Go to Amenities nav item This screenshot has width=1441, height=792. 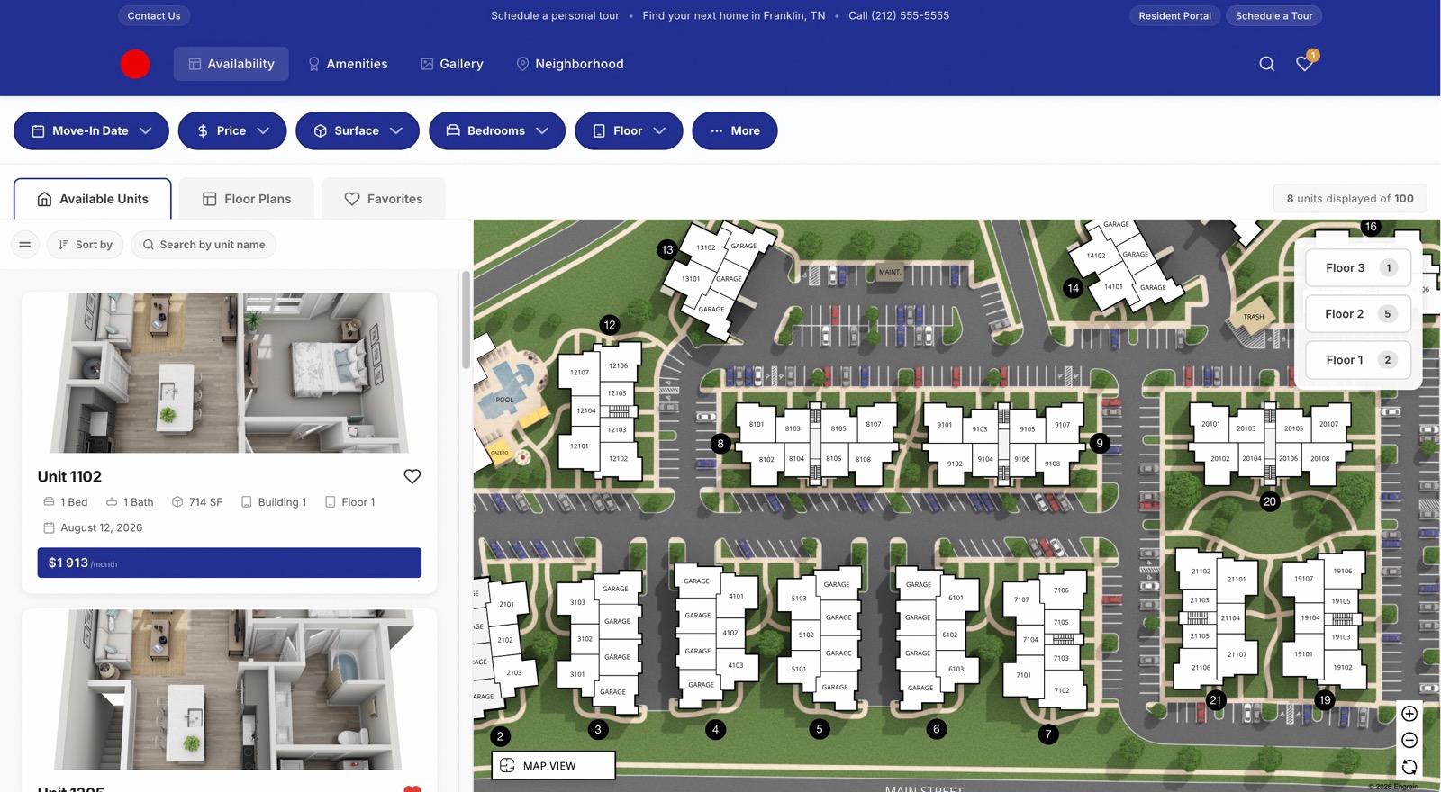pyautogui.click(x=348, y=64)
